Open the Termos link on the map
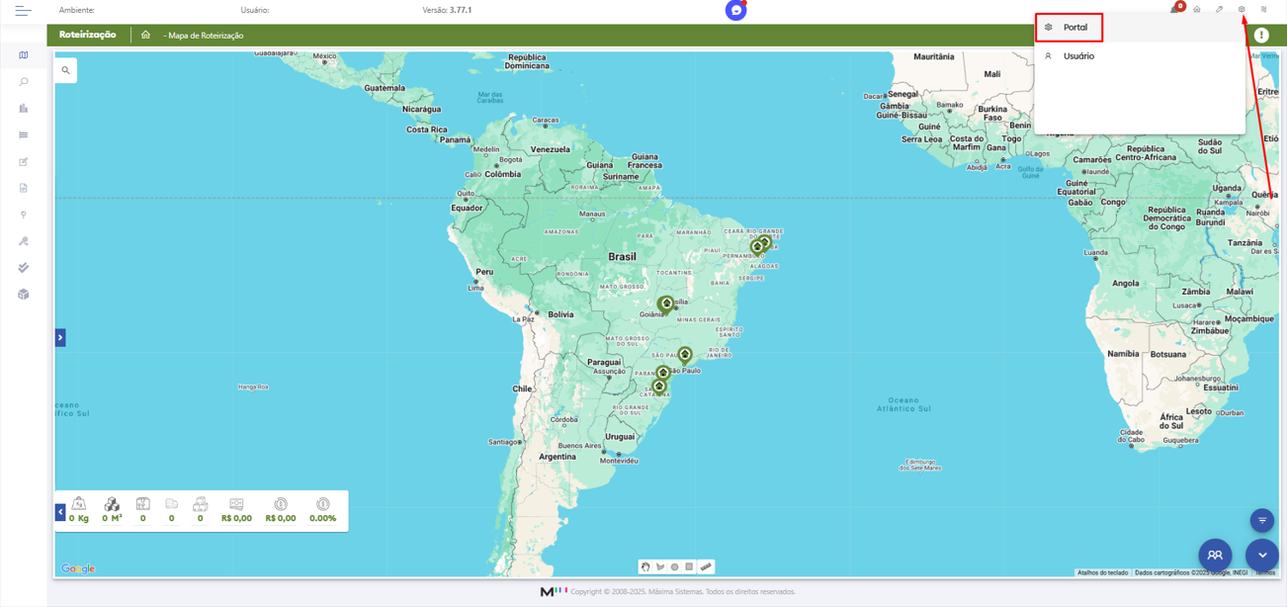 1265,573
